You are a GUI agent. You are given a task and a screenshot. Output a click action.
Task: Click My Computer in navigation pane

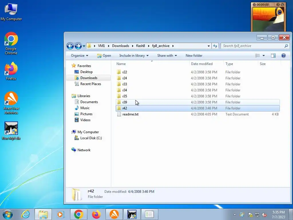point(88,132)
